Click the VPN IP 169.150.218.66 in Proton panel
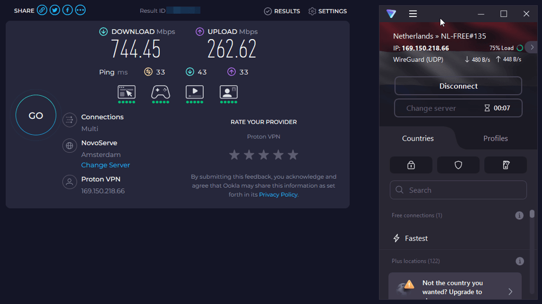 click(425, 48)
